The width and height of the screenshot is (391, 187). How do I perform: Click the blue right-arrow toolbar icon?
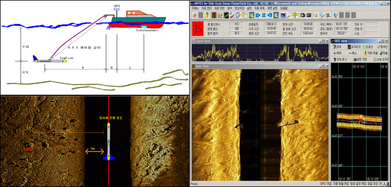258,15
